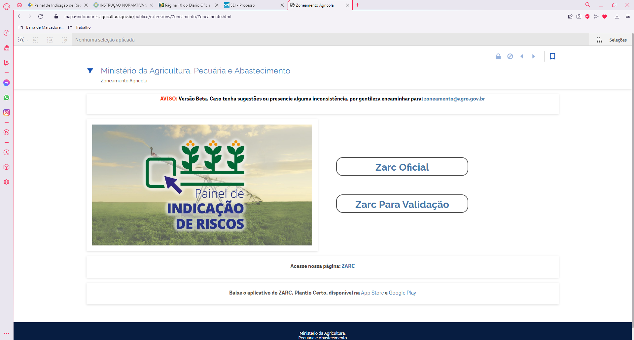Viewport: 634px width, 340px height.
Task: Open the Zarc Oficial panel
Action: pos(402,167)
